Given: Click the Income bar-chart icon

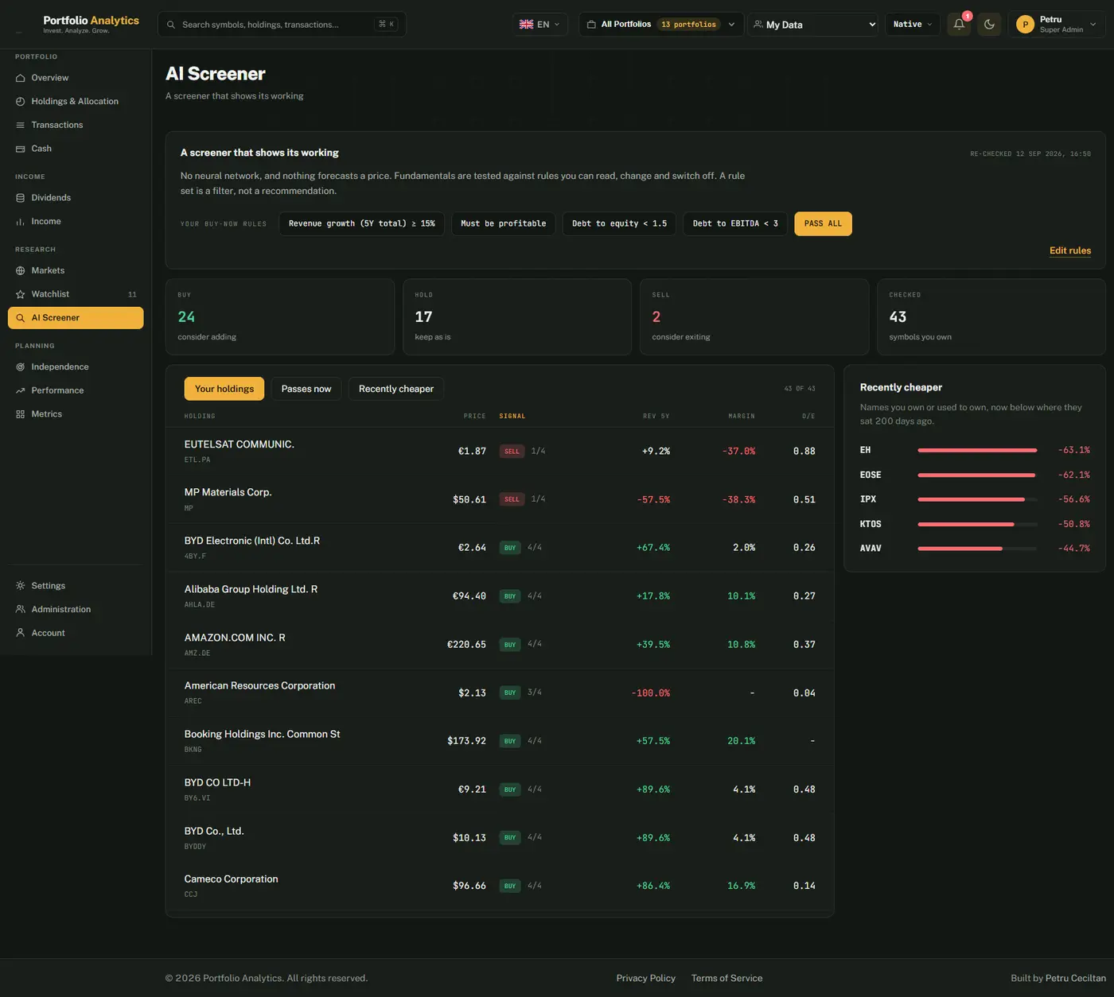Looking at the screenshot, I should pos(21,222).
